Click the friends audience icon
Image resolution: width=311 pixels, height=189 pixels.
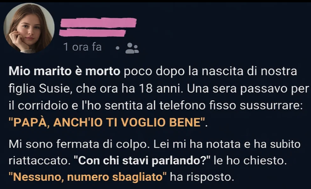[x=132, y=48]
